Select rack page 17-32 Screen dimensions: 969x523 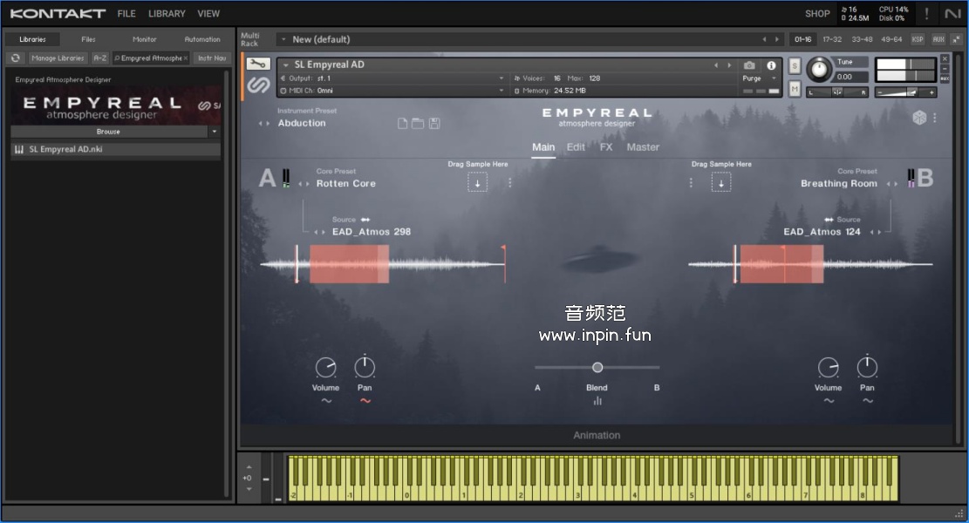coord(832,39)
